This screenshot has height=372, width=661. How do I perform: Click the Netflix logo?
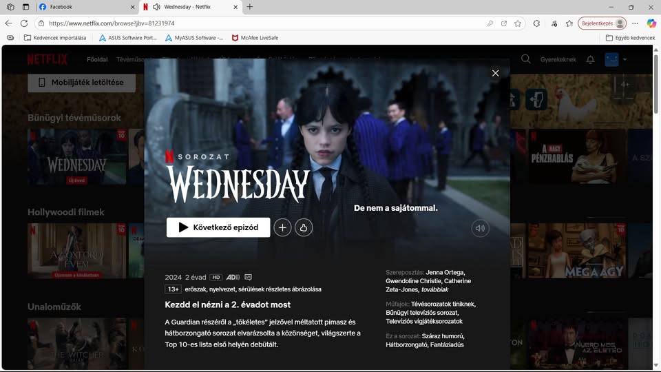click(x=48, y=59)
